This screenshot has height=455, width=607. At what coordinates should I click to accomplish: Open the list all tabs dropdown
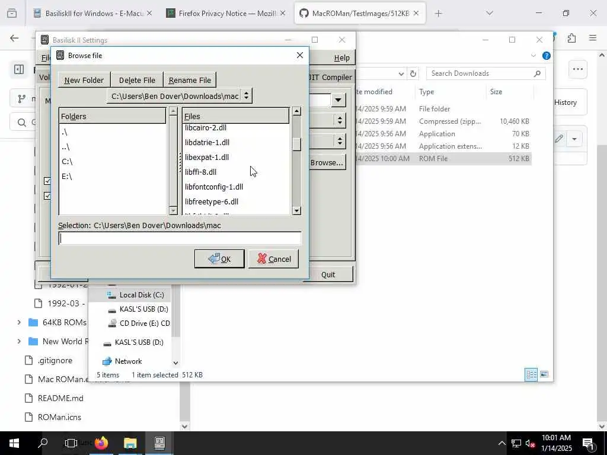490,14
